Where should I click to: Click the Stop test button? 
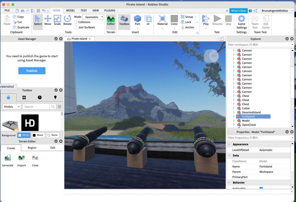click(x=228, y=20)
